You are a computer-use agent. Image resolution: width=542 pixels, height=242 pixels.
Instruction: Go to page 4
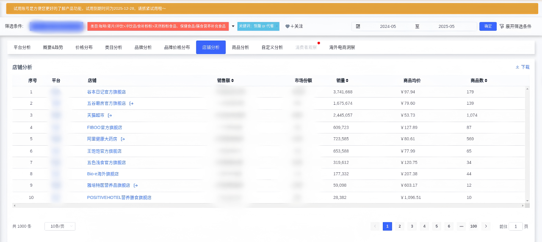(424, 226)
